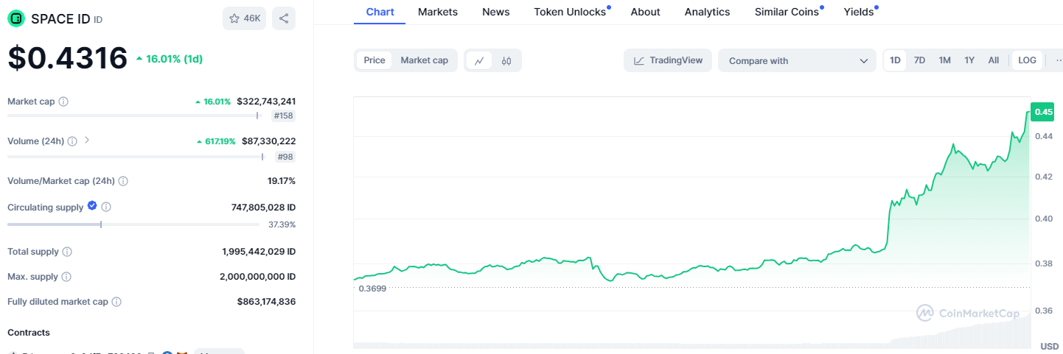Click the #98 volume rank badge
Image resolution: width=1063 pixels, height=354 pixels.
(x=285, y=157)
